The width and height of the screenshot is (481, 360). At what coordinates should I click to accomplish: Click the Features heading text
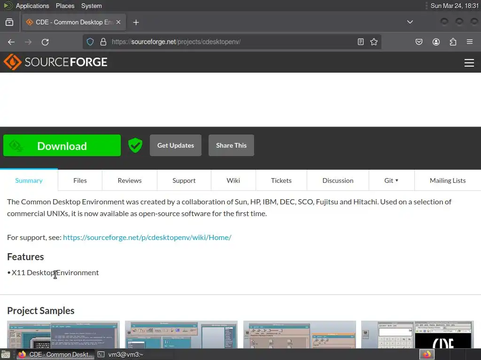[x=25, y=256]
